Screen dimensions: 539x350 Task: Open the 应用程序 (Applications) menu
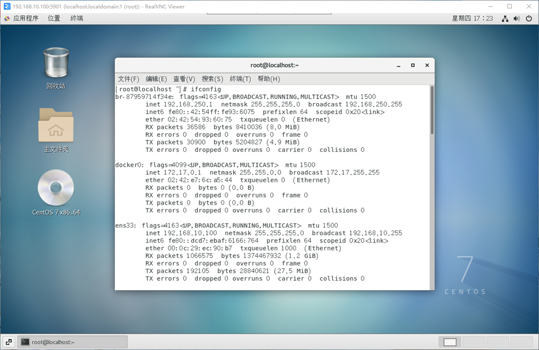(x=21, y=18)
